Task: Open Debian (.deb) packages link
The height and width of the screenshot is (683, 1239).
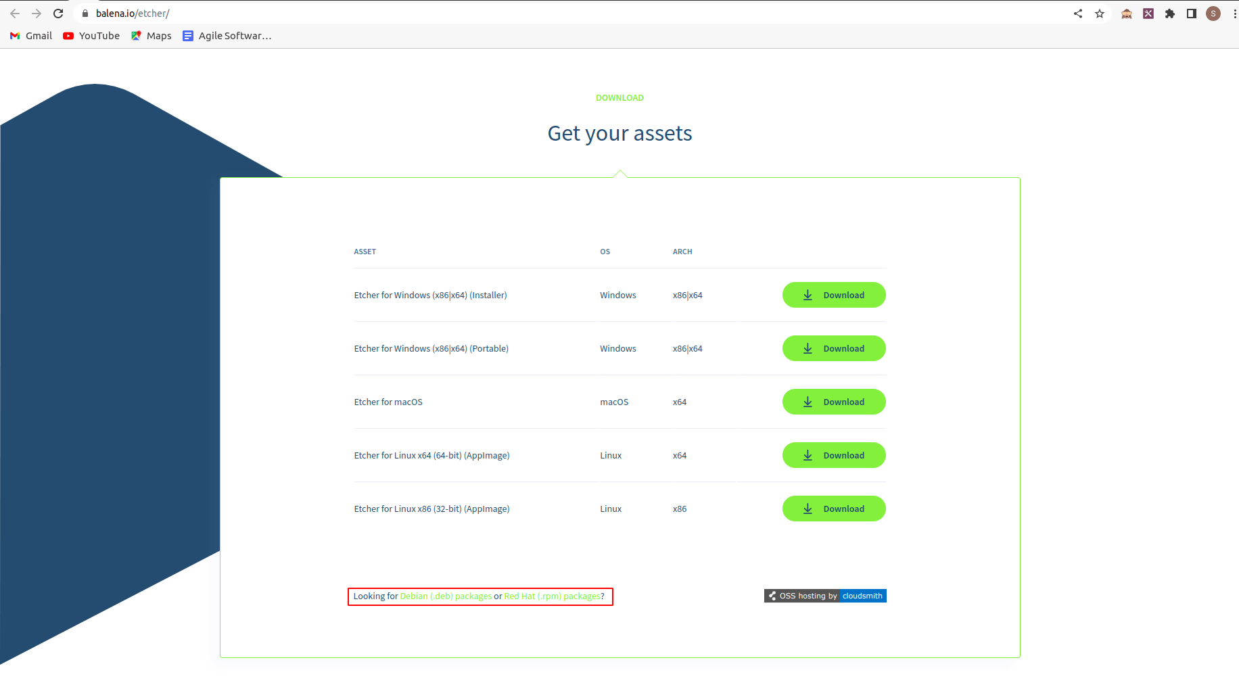Action: tap(446, 596)
